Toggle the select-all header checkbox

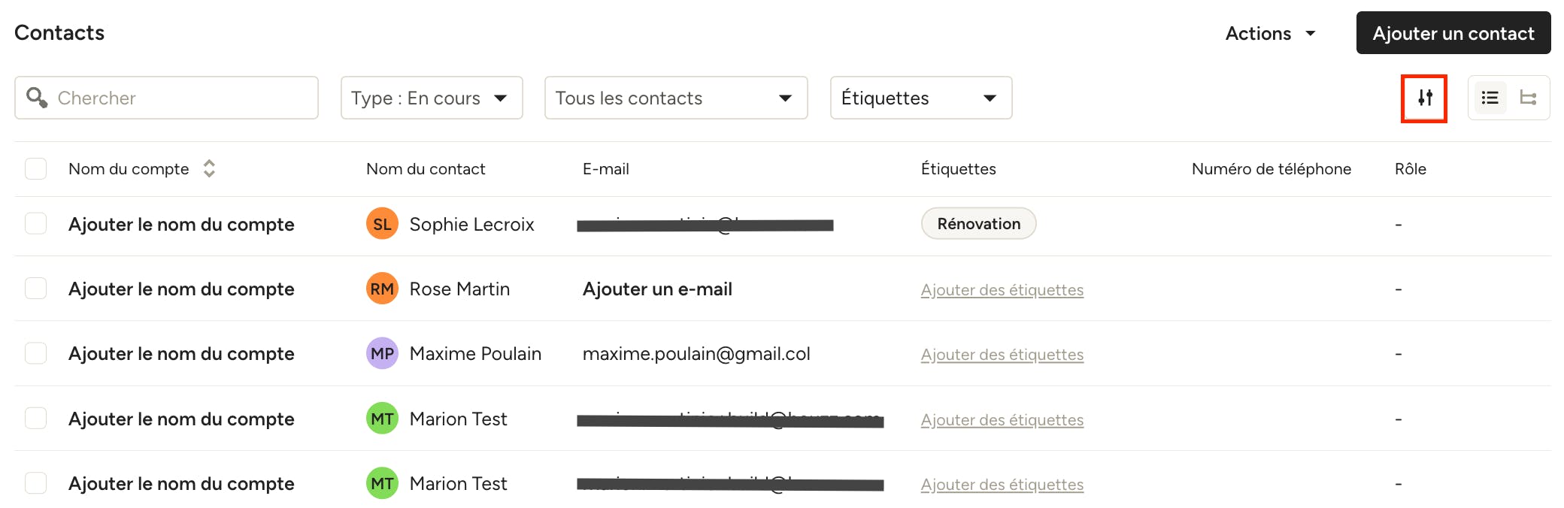click(35, 168)
